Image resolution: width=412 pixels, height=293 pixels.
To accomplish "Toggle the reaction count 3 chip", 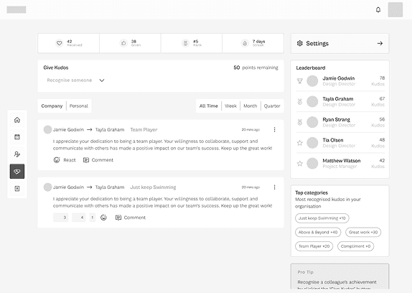I will 61,218.
